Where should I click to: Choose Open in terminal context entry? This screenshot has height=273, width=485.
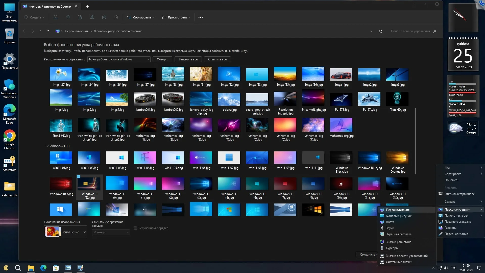[459, 194]
